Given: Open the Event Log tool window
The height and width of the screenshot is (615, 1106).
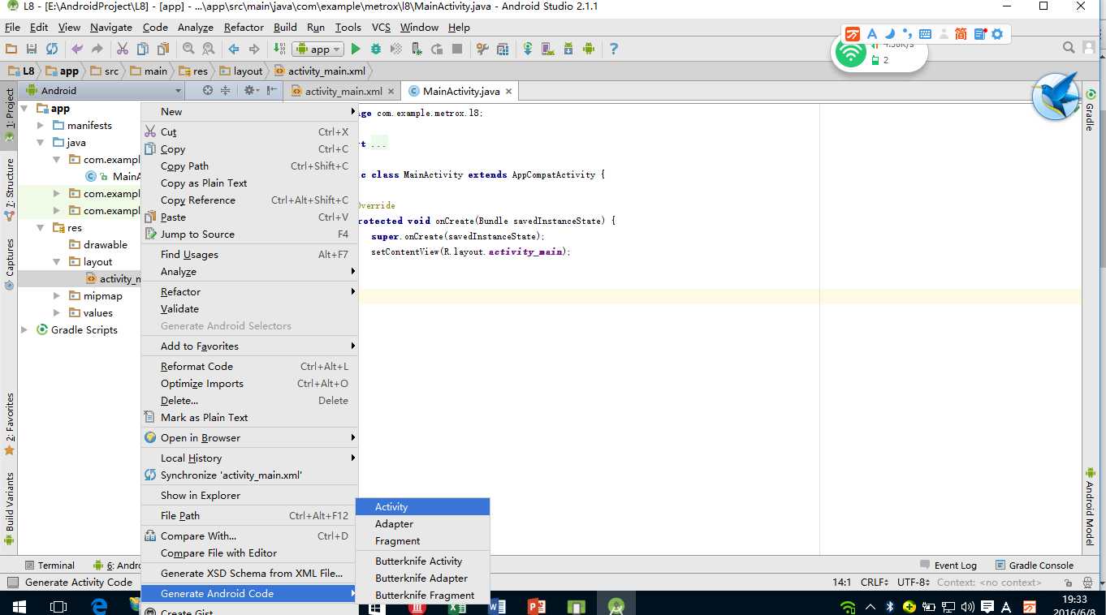Looking at the screenshot, I should 948,566.
